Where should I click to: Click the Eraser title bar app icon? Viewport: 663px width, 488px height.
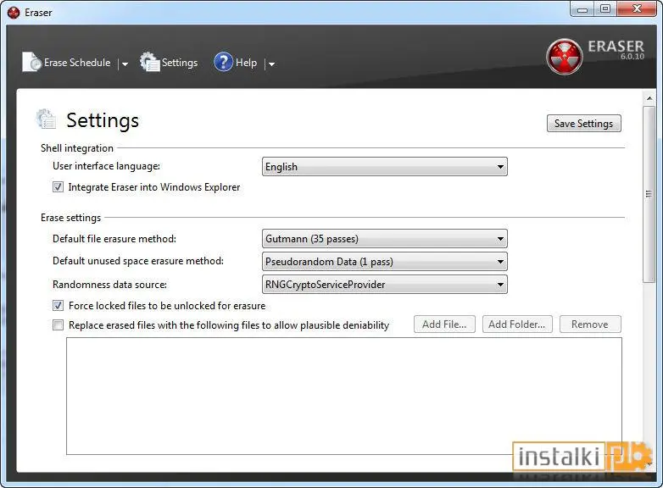(14, 13)
